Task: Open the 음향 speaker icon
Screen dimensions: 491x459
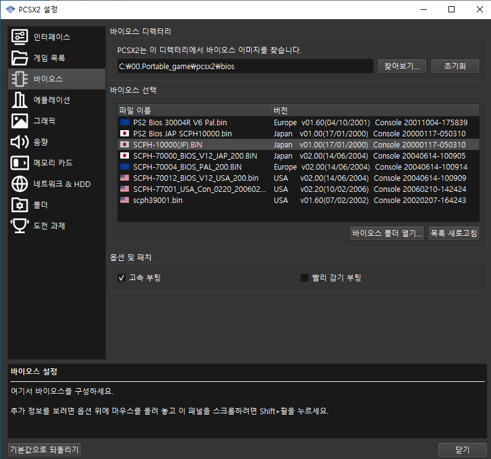Action: pos(19,142)
